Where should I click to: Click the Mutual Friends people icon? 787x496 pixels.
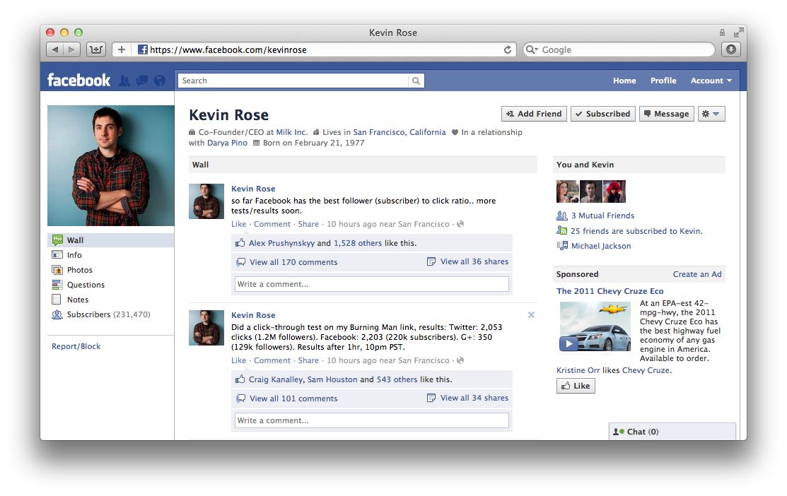click(562, 215)
